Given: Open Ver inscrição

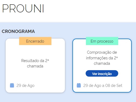Looking at the screenshot, I should pyautogui.click(x=102, y=73).
